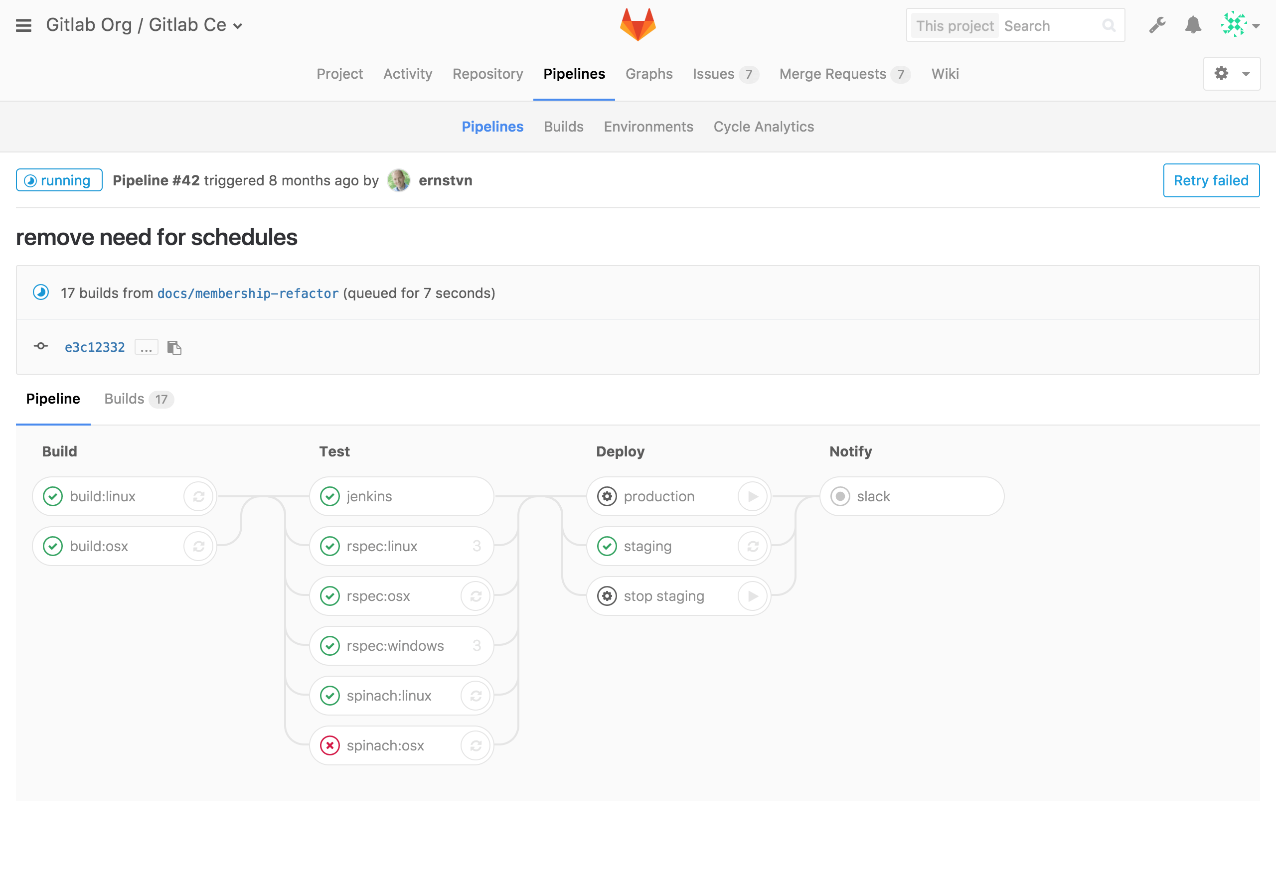Click the failed spinach:osx status icon
This screenshot has width=1276, height=877.
[328, 744]
